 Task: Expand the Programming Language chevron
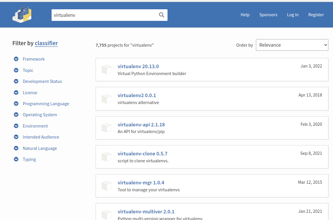pos(16,103)
